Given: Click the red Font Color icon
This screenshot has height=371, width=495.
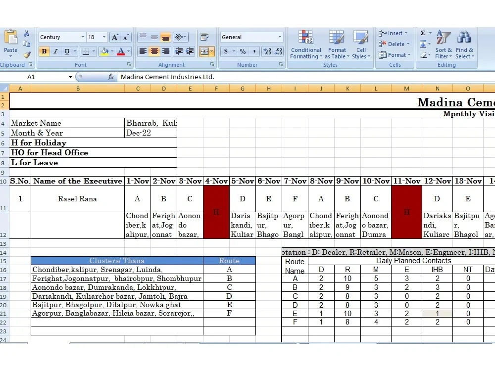Looking at the screenshot, I should [121, 51].
